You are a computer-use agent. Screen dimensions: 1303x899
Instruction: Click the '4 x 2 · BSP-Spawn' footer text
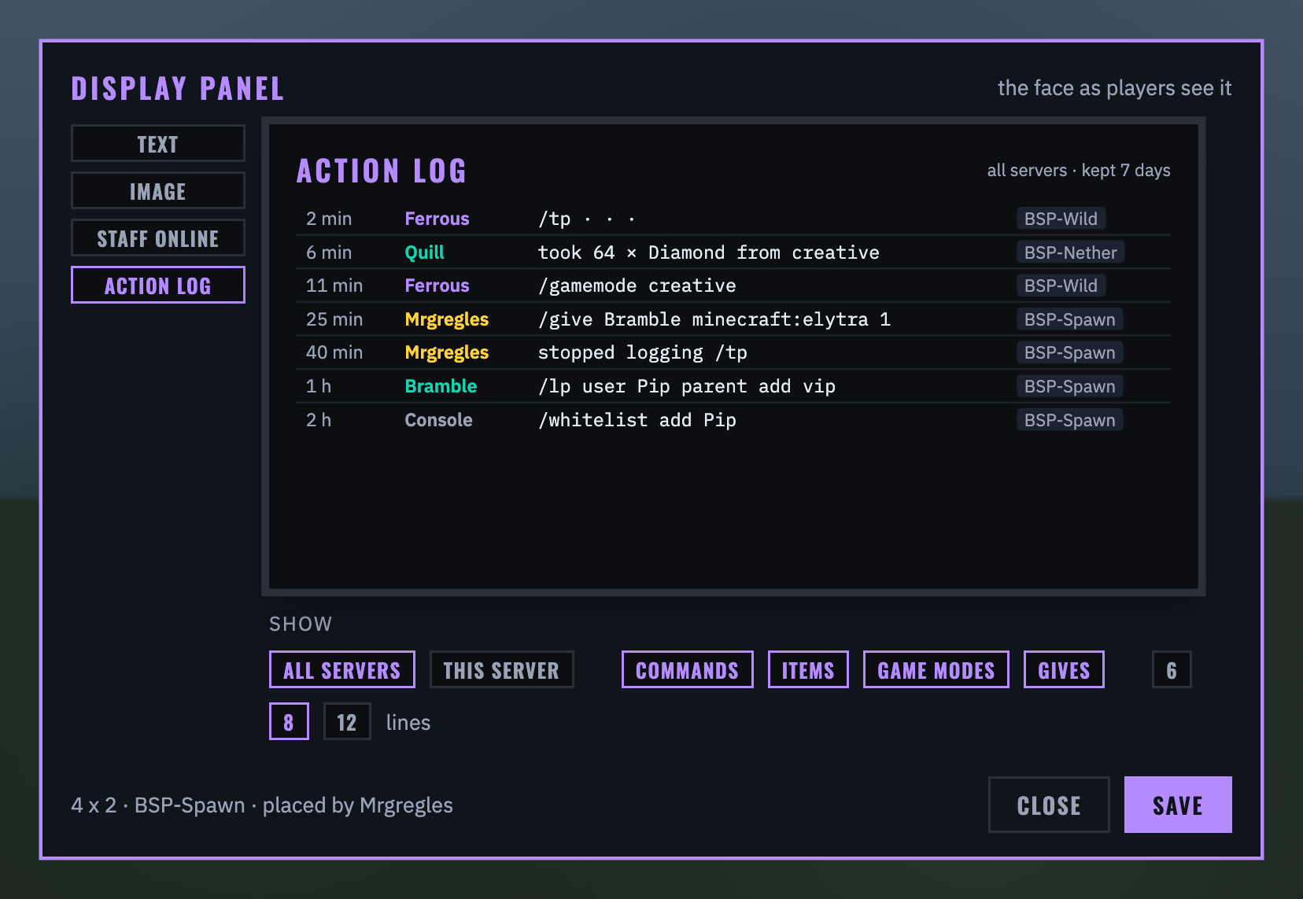(x=158, y=805)
